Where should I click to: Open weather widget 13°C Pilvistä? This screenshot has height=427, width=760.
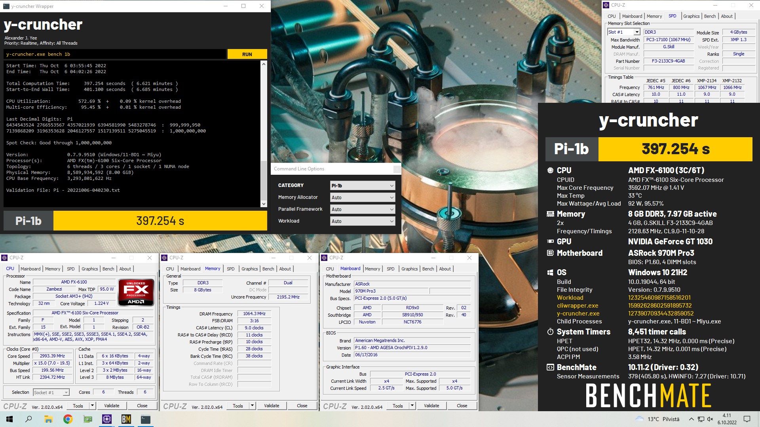657,419
